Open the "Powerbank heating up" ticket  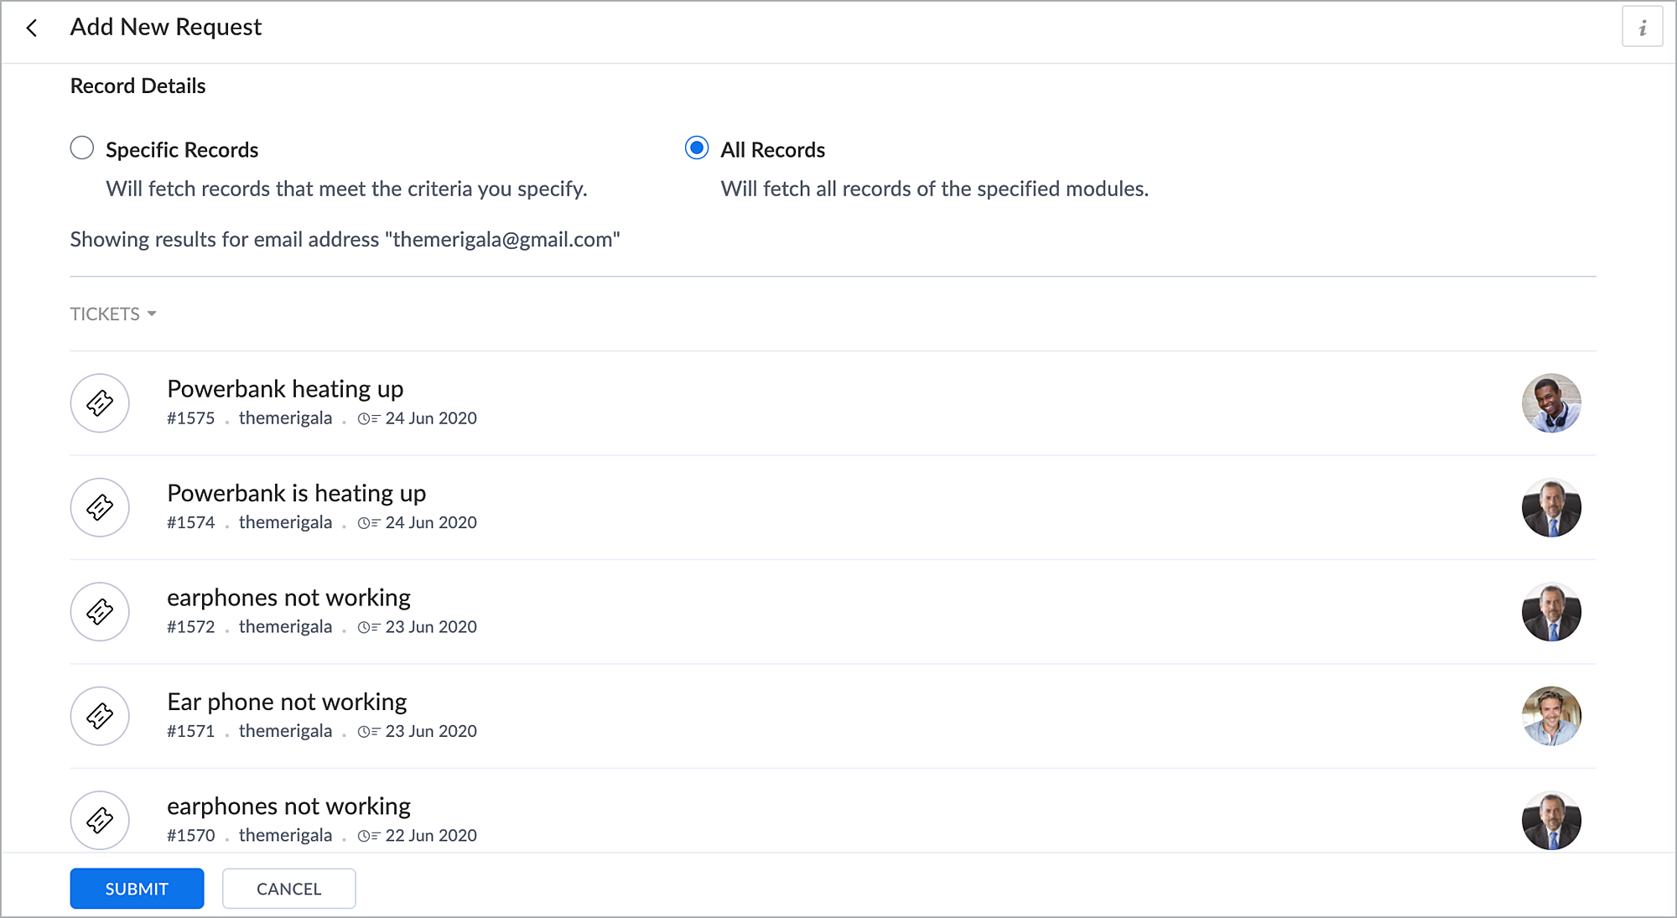[285, 389]
